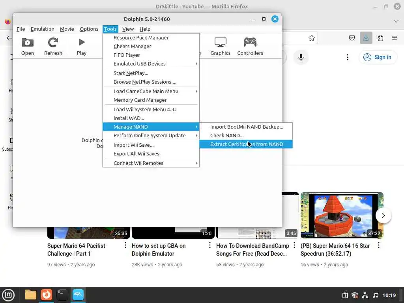Close the open Tools menu
Image resolution: width=404 pixels, height=303 pixels.
click(110, 29)
